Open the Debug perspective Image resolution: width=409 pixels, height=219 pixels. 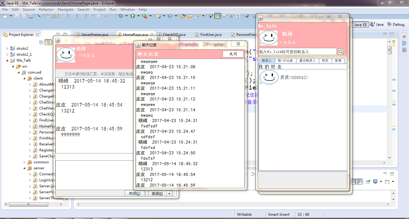[x=396, y=25]
